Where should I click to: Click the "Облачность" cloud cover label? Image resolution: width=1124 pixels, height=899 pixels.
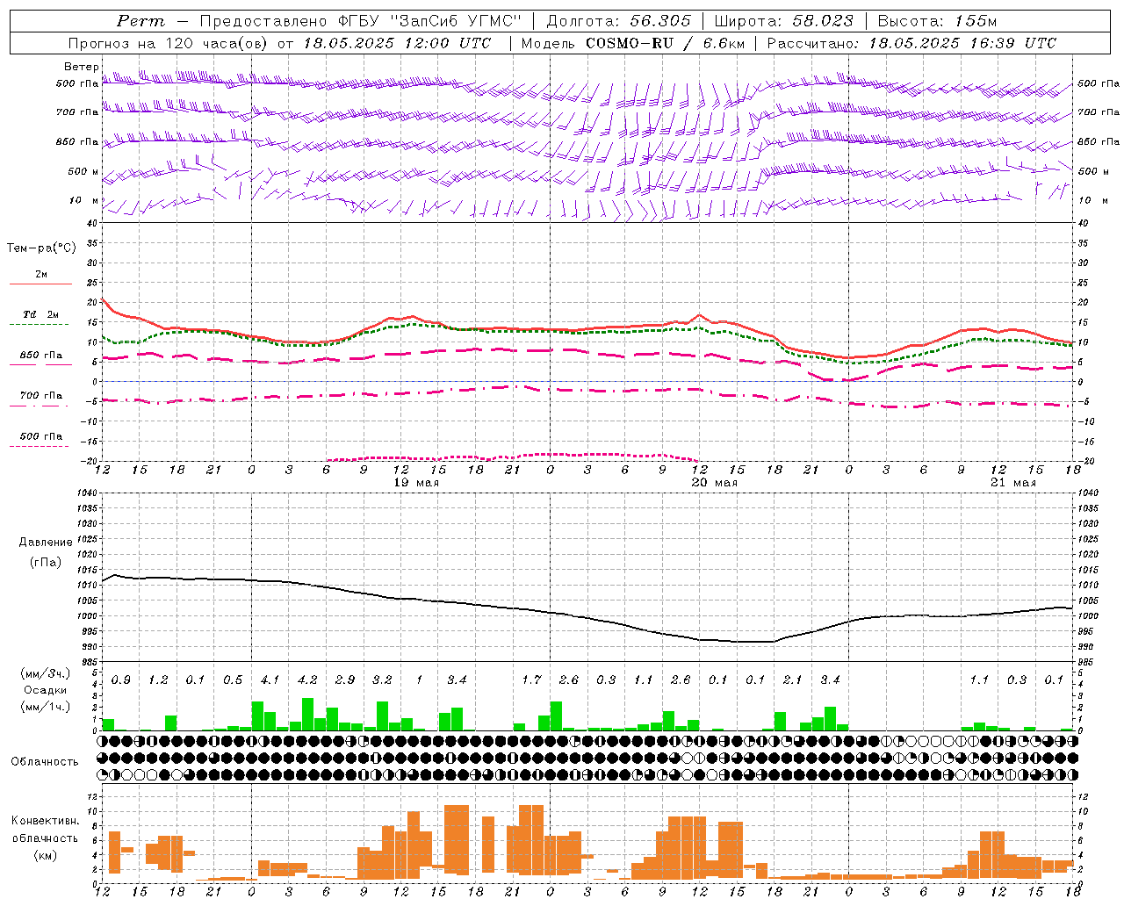click(x=45, y=762)
